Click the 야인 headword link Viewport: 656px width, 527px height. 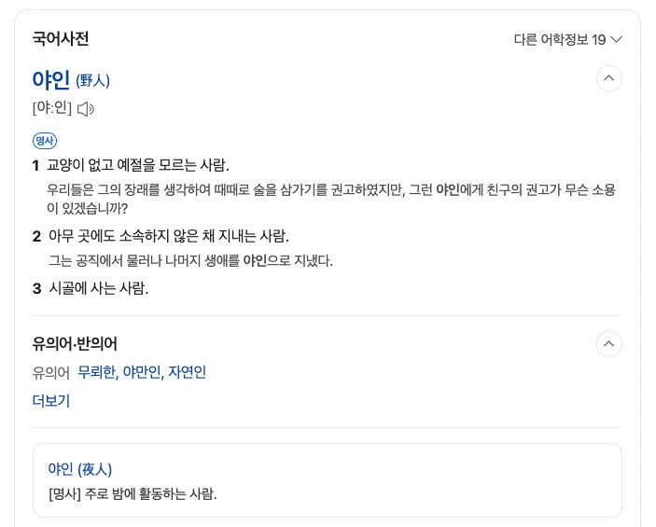(x=50, y=80)
